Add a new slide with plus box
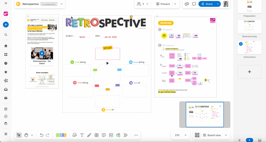This screenshot has width=266, height=142. tap(249, 72)
